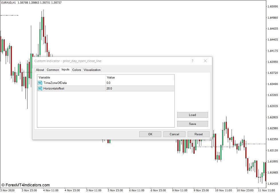The image size is (280, 193).
Task: Save the current input values
Action: pos(192,124)
